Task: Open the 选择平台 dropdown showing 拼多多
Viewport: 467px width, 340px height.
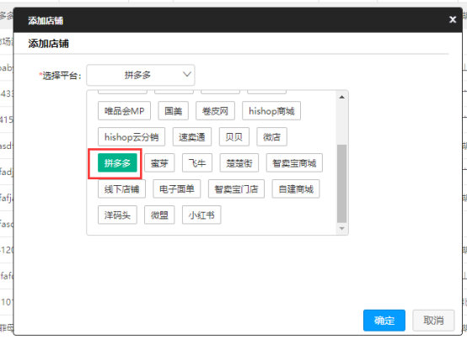Action: (141, 75)
